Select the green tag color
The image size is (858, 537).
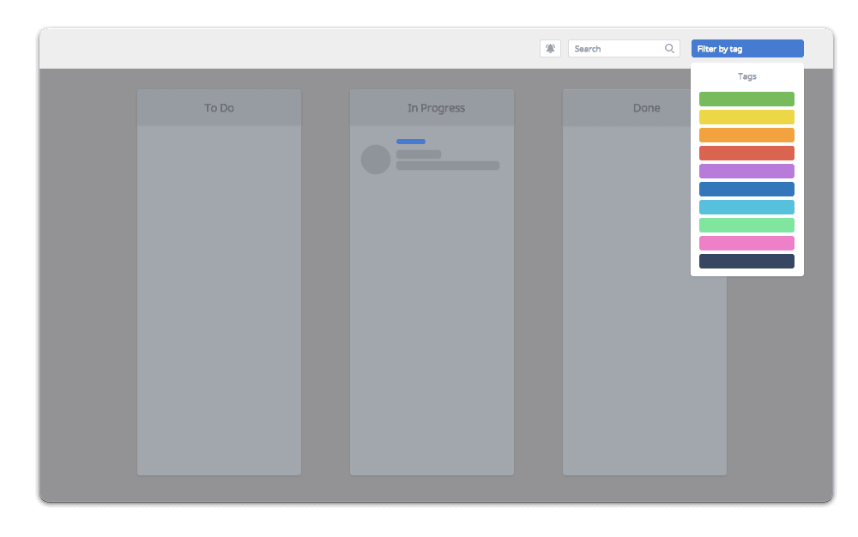(746, 100)
